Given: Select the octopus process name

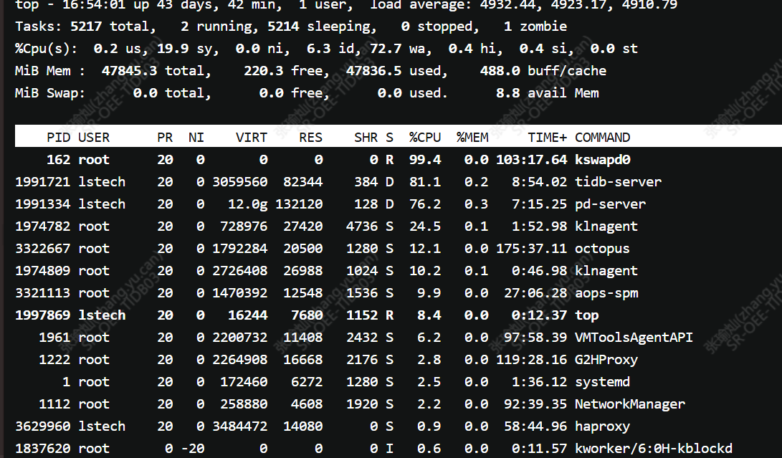Looking at the screenshot, I should (x=602, y=249).
